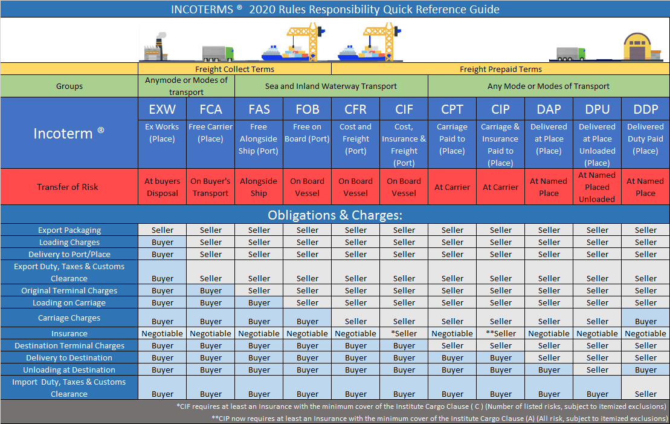Image resolution: width=670 pixels, height=424 pixels.
Task: Select the *Seller insurance cell under CIF
Action: pyautogui.click(x=404, y=333)
